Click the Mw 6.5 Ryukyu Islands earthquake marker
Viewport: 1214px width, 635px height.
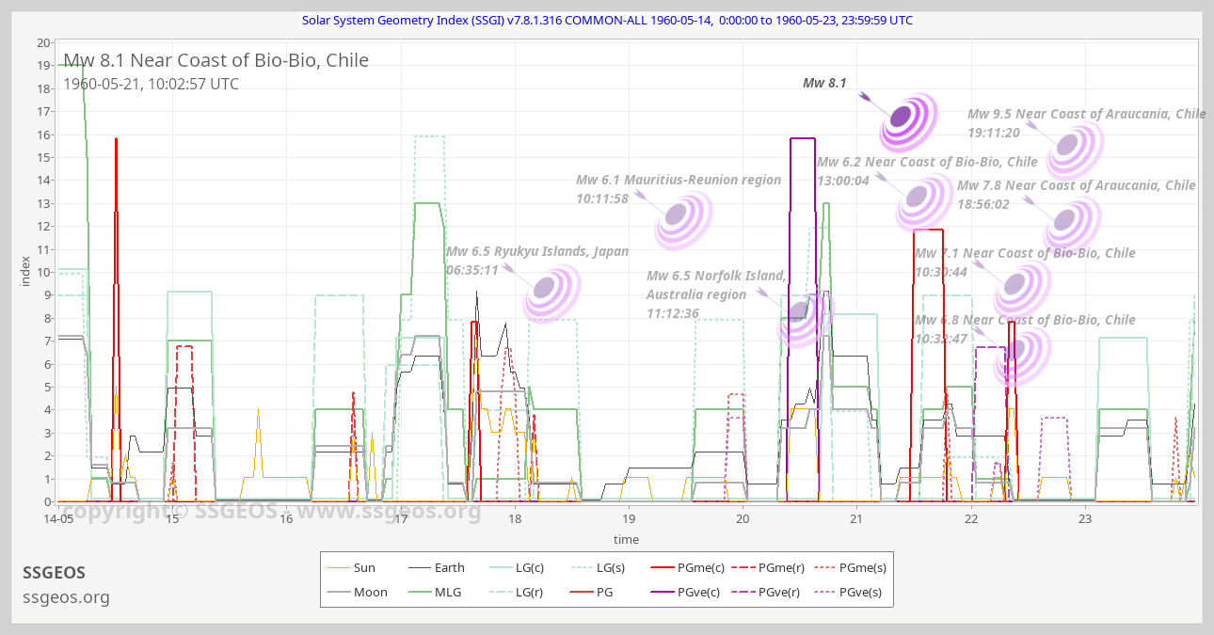(552, 293)
